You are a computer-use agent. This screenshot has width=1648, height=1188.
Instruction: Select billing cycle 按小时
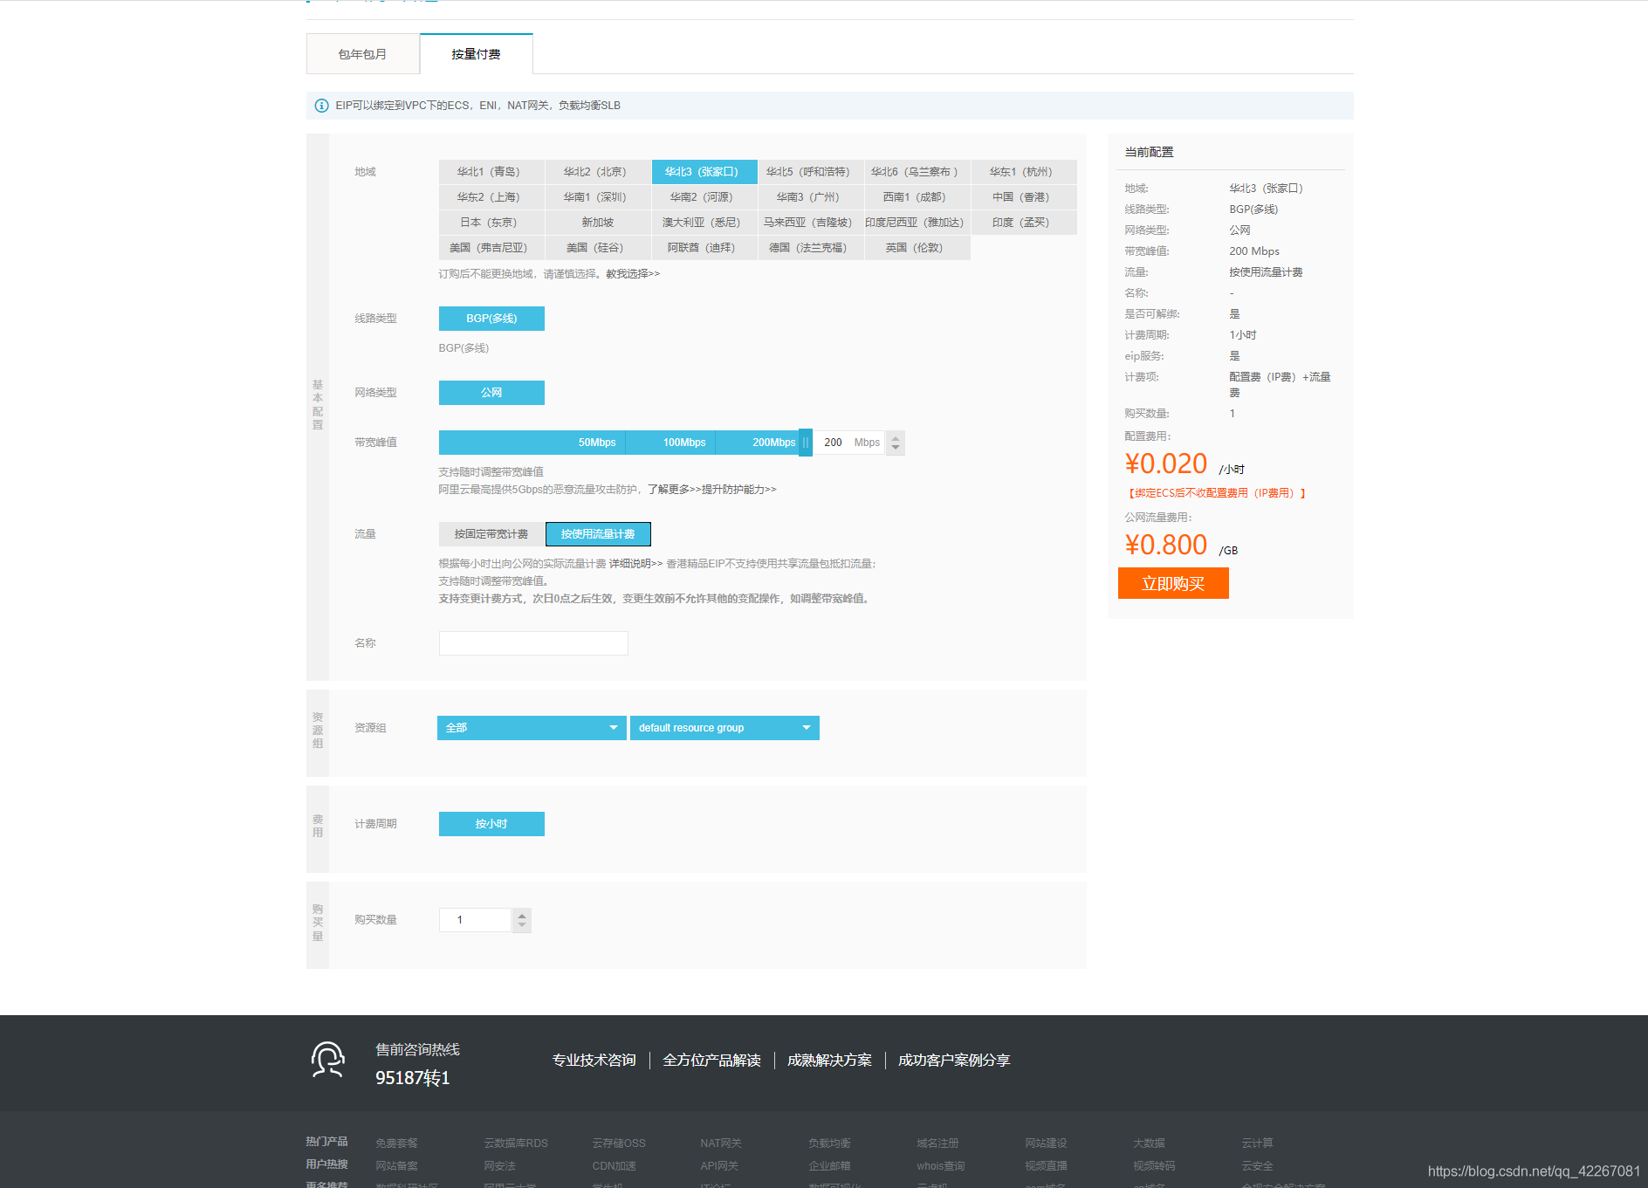point(491,824)
